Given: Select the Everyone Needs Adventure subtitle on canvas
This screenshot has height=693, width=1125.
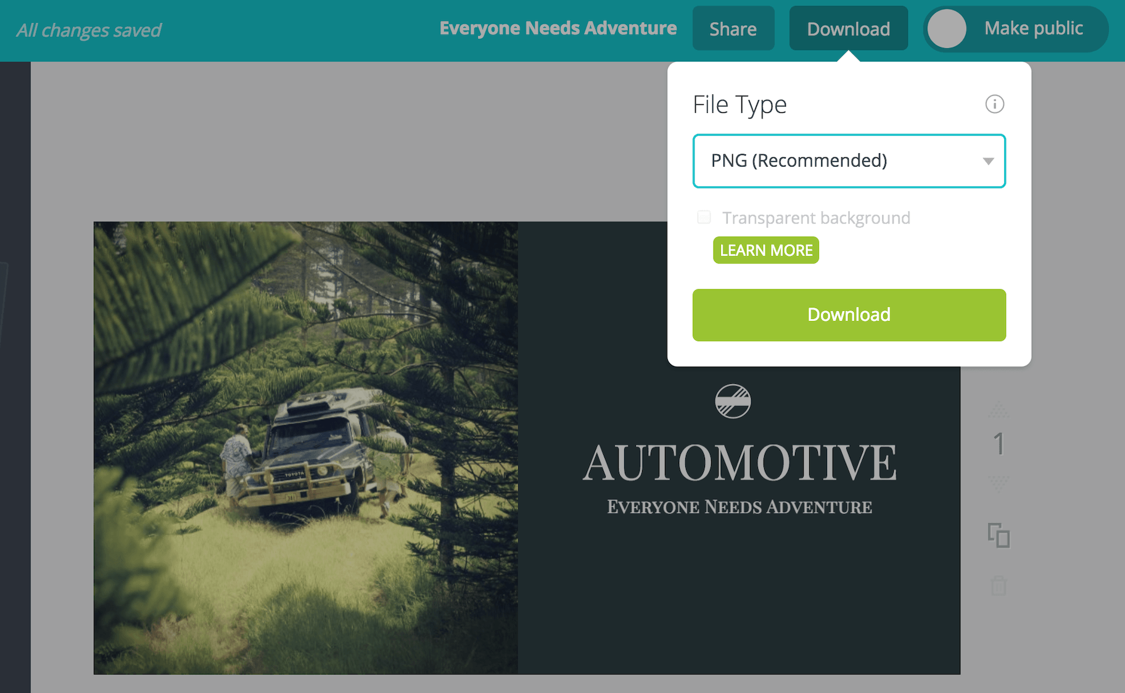Looking at the screenshot, I should (x=740, y=507).
